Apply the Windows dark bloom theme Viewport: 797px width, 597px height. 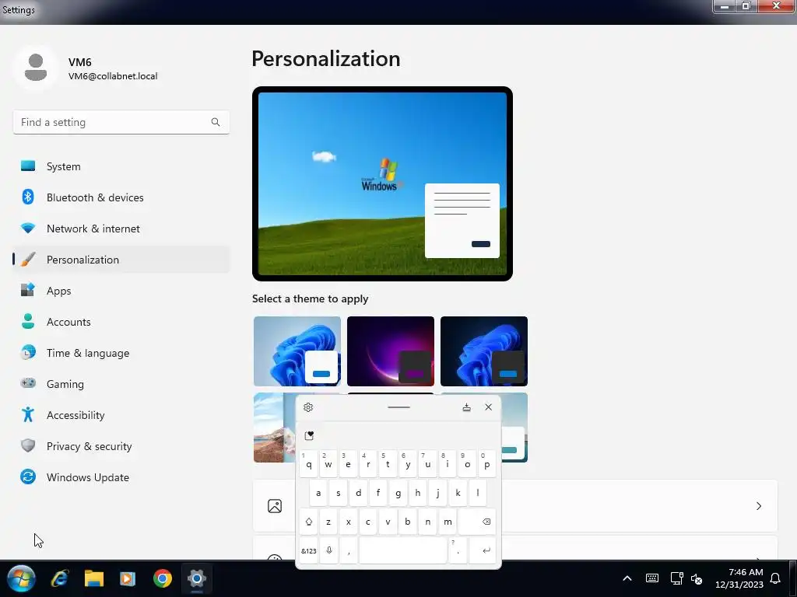pyautogui.click(x=484, y=351)
